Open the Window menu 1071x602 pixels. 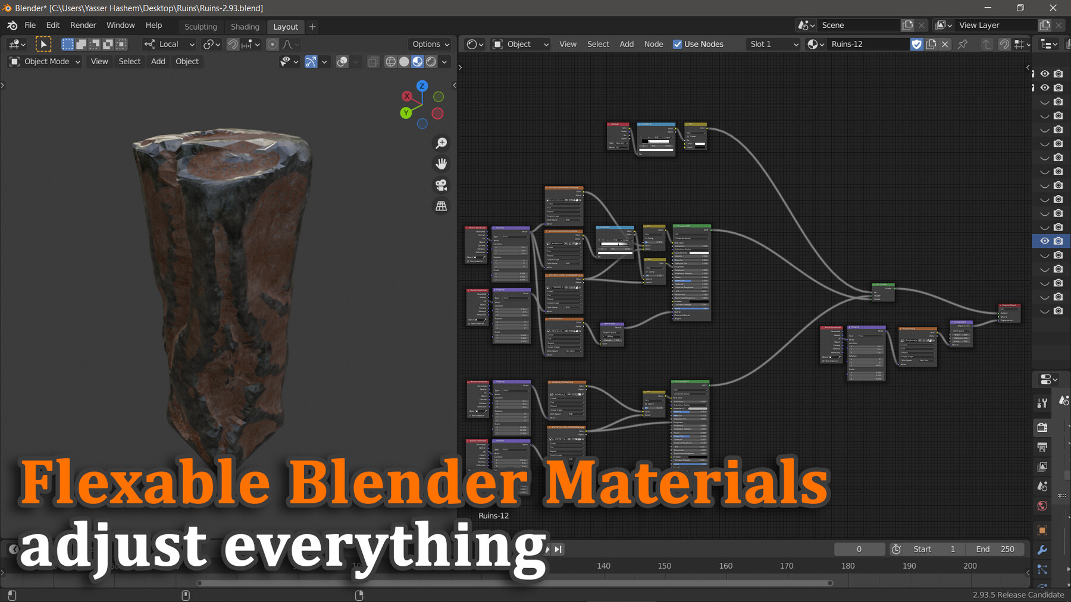point(121,25)
